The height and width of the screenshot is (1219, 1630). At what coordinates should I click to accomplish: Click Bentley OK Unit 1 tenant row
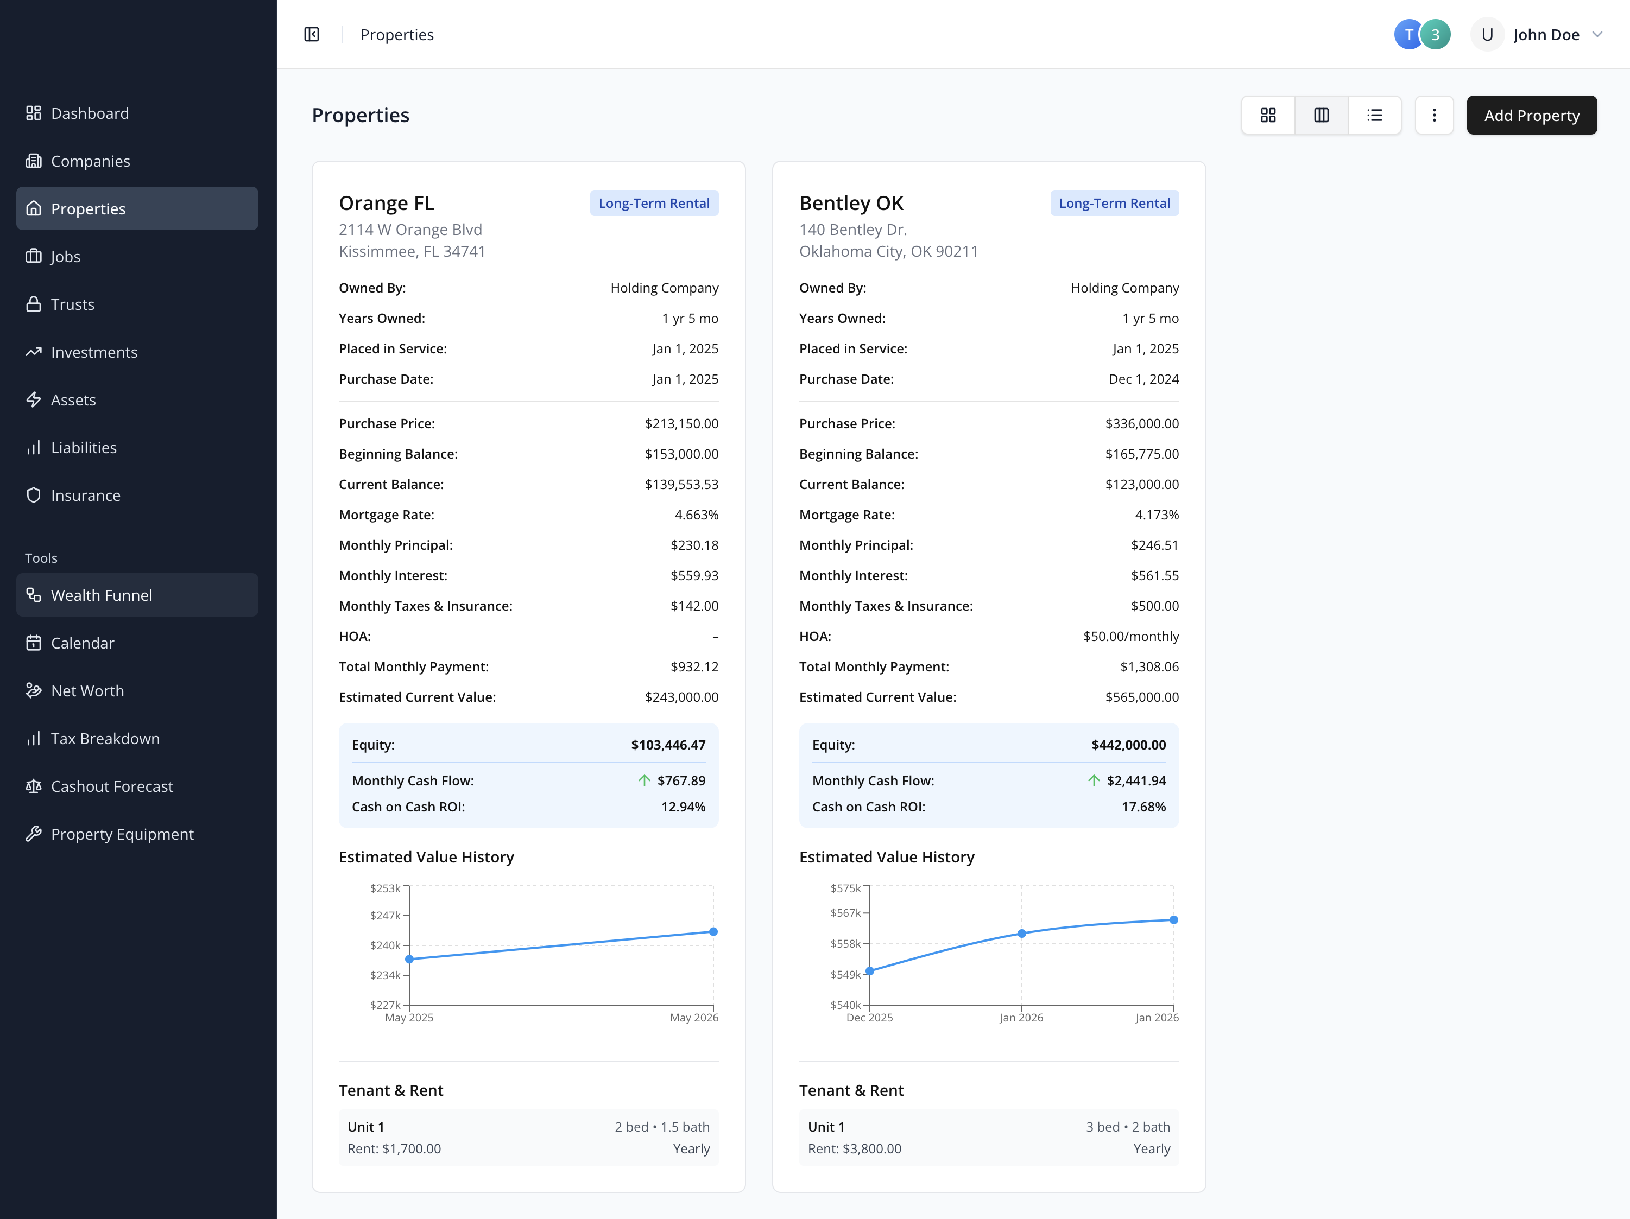pos(989,1137)
